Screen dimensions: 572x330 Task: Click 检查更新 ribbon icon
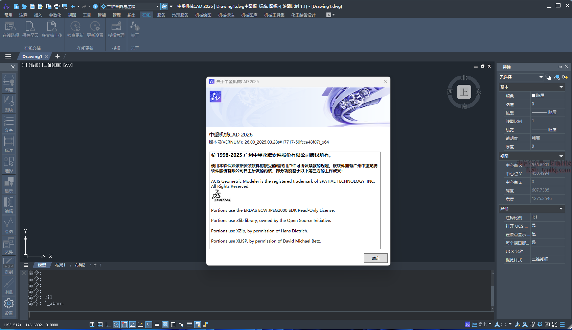[75, 29]
